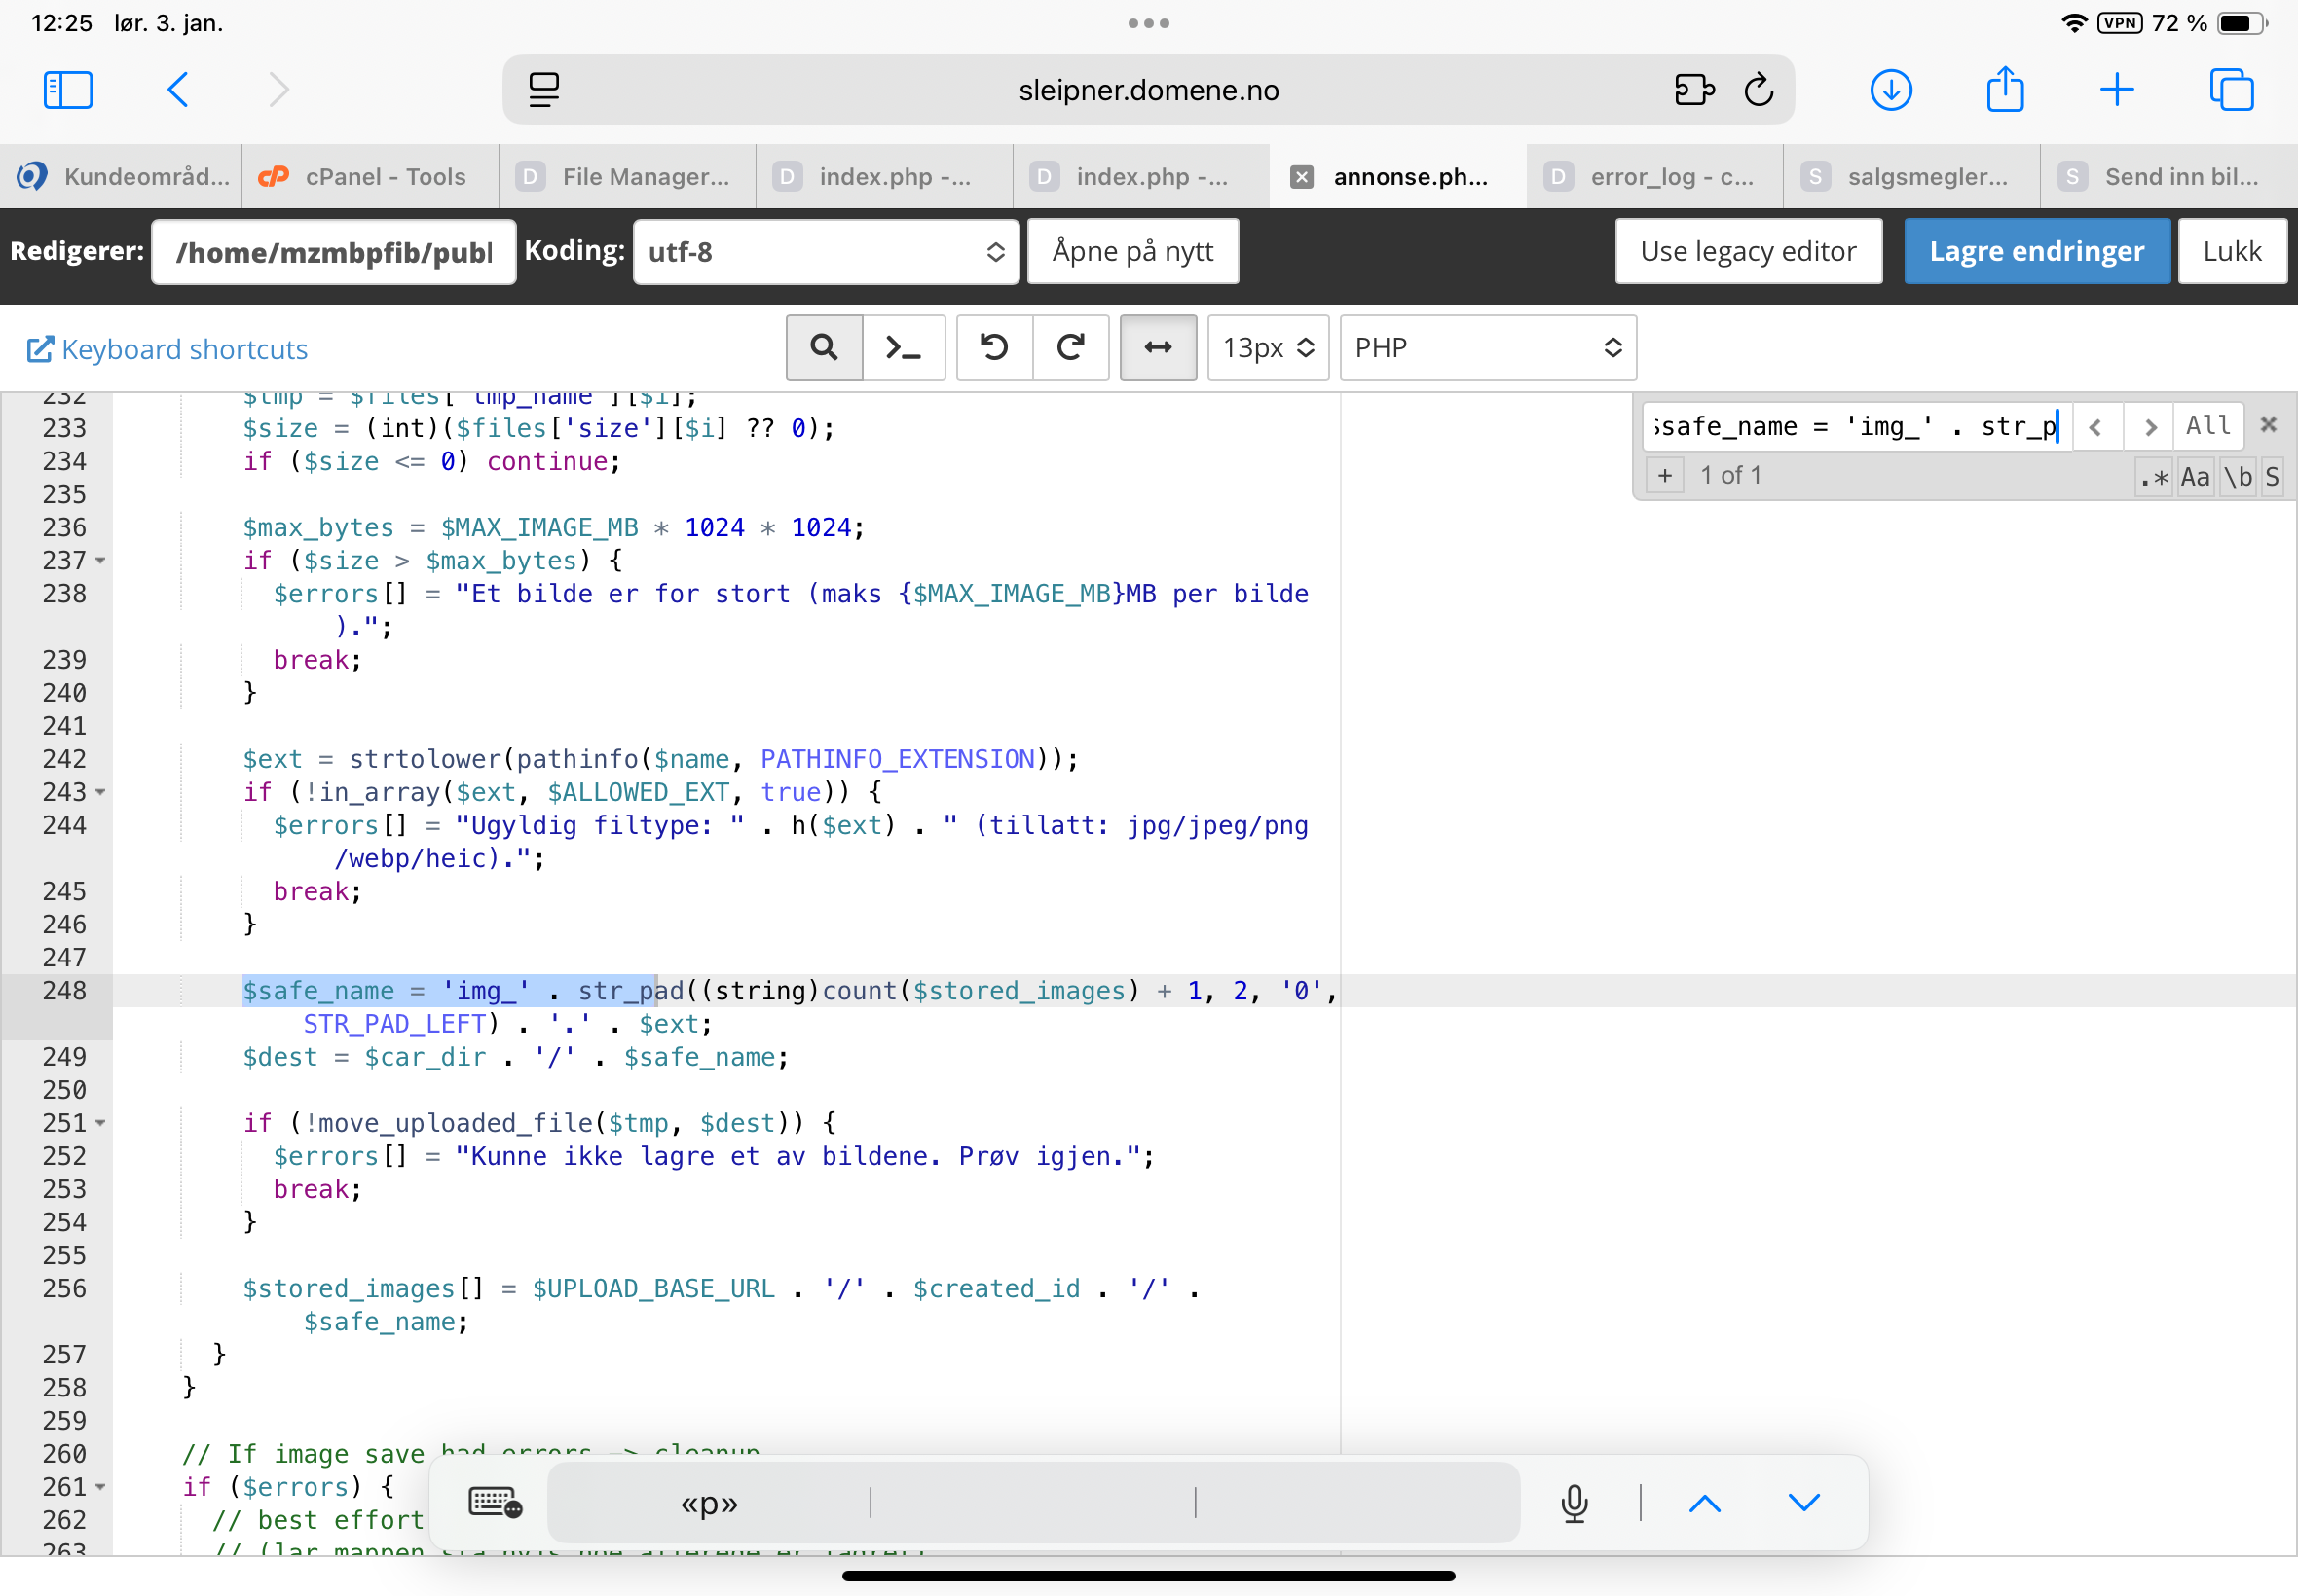2298x1596 pixels.
Task: Switch to the error_log tab
Action: click(1653, 177)
